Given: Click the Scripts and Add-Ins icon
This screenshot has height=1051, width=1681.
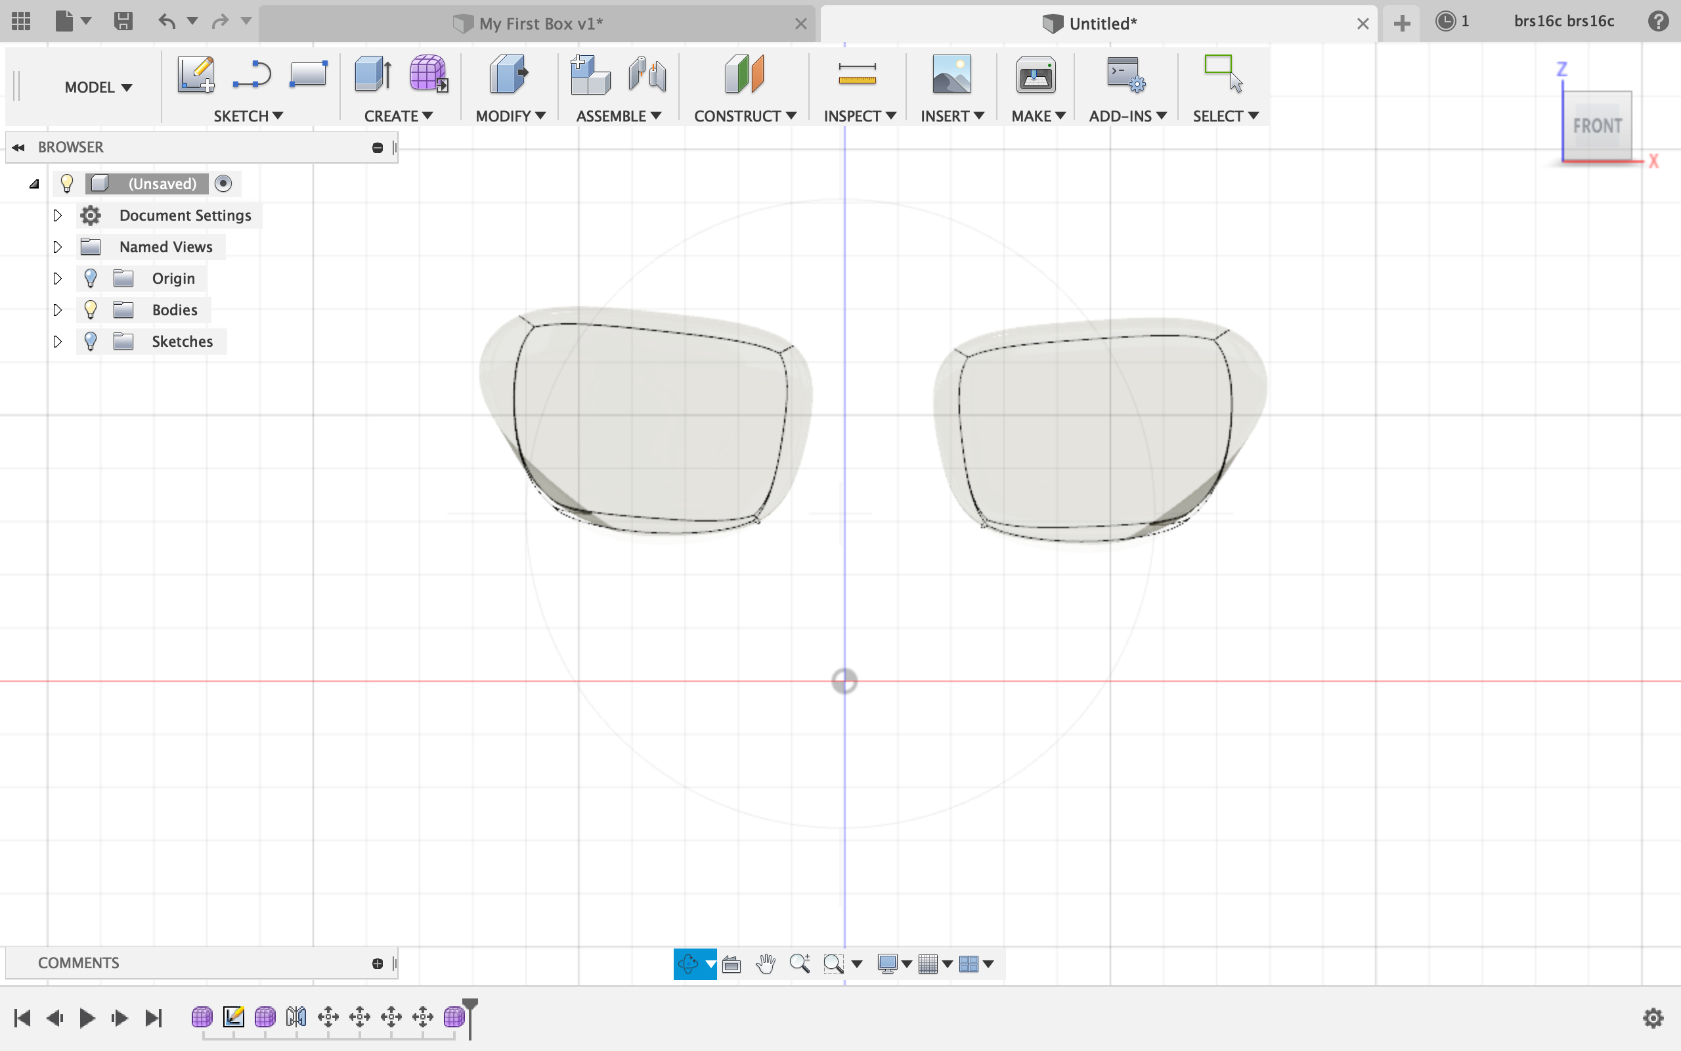Looking at the screenshot, I should [1125, 74].
